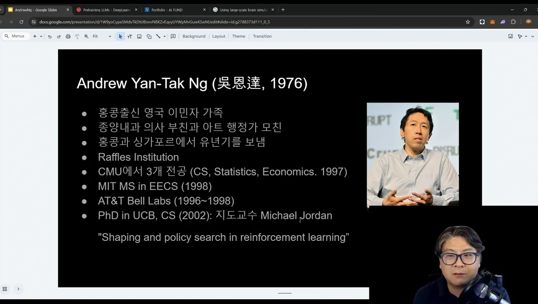Expand the new slide layout dropdown arrow

pyautogui.click(x=41, y=36)
